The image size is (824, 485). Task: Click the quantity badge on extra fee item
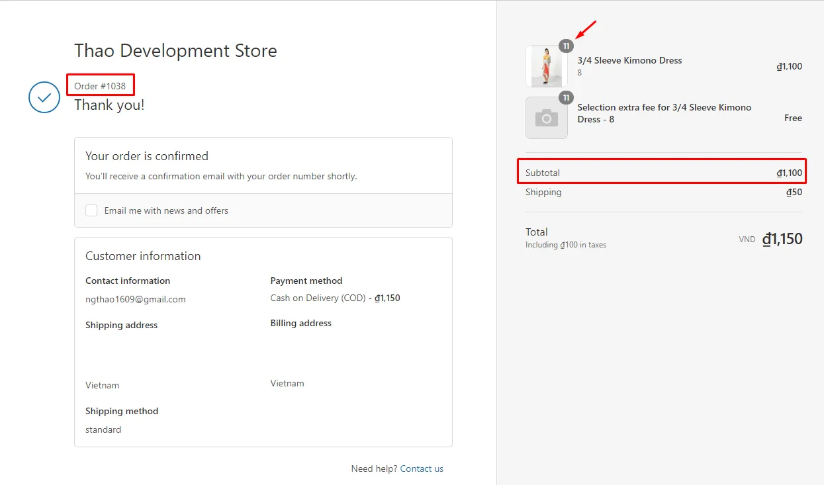[x=566, y=98]
